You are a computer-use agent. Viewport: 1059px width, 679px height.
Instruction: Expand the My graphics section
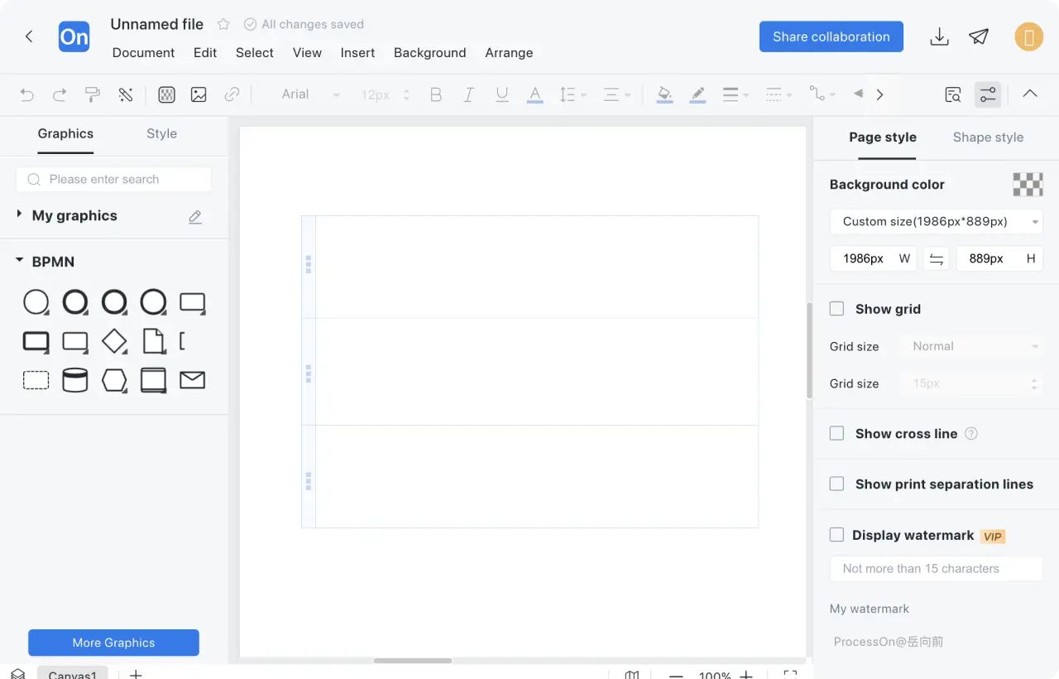tap(20, 215)
